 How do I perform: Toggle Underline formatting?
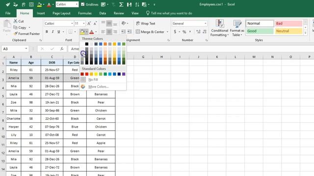[59, 31]
